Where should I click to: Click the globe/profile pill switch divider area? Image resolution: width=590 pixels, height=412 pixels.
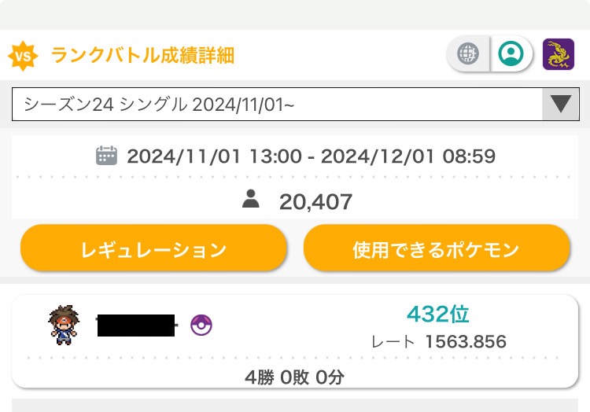coord(489,53)
